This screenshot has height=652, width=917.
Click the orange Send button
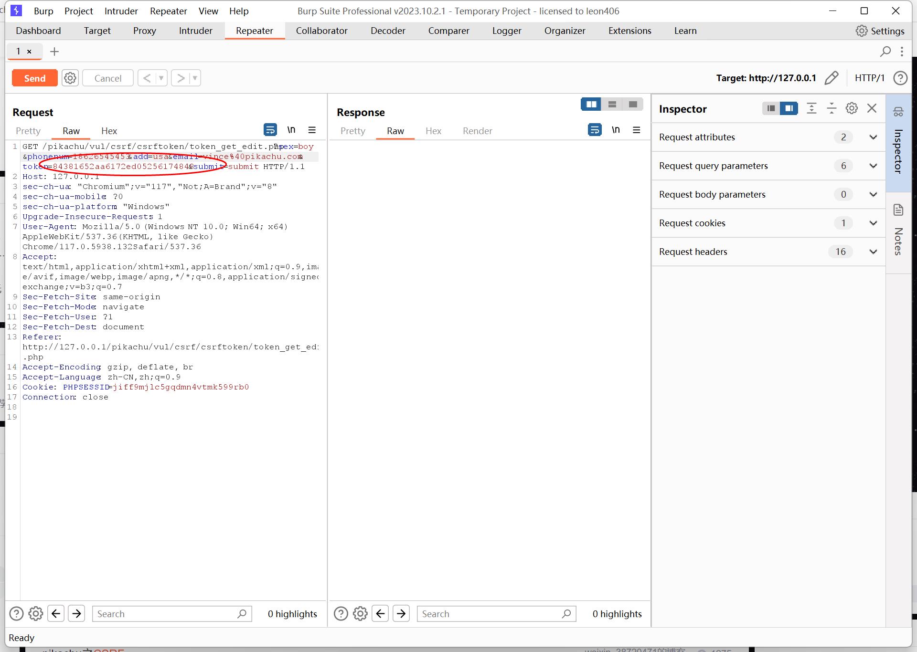pos(35,78)
